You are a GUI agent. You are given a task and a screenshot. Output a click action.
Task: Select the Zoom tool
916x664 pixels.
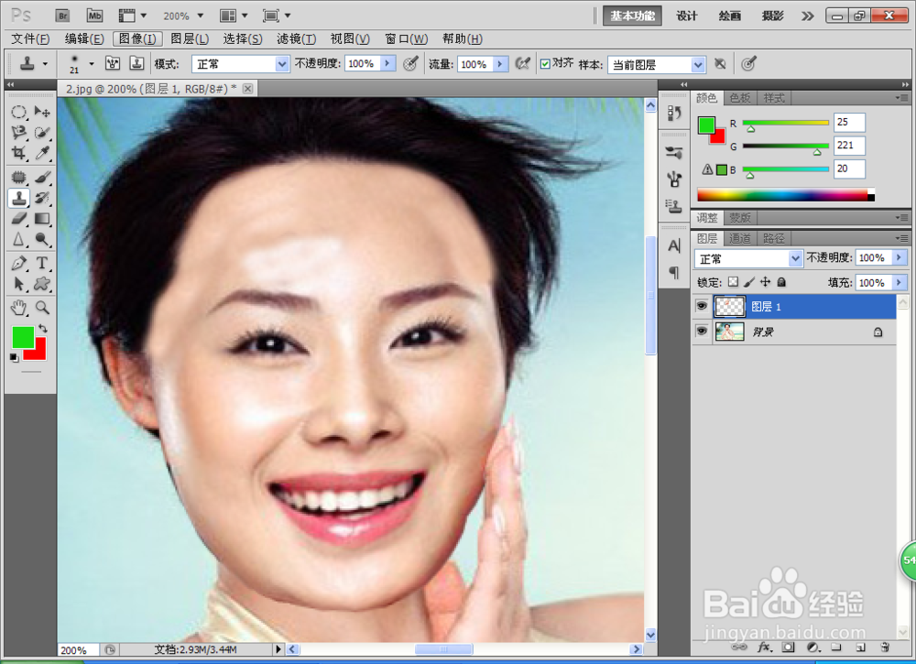42,308
